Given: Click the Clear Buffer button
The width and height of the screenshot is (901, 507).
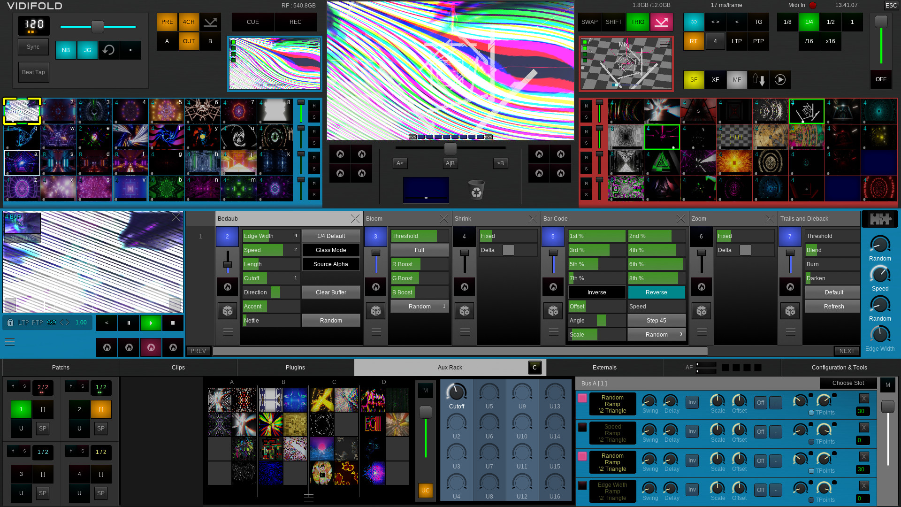Looking at the screenshot, I should click(331, 292).
